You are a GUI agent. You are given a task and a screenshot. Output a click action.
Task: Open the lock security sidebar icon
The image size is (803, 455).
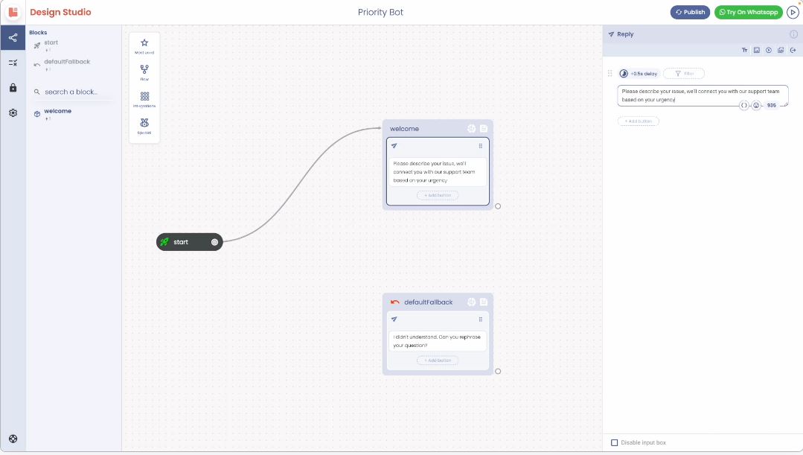pos(13,88)
